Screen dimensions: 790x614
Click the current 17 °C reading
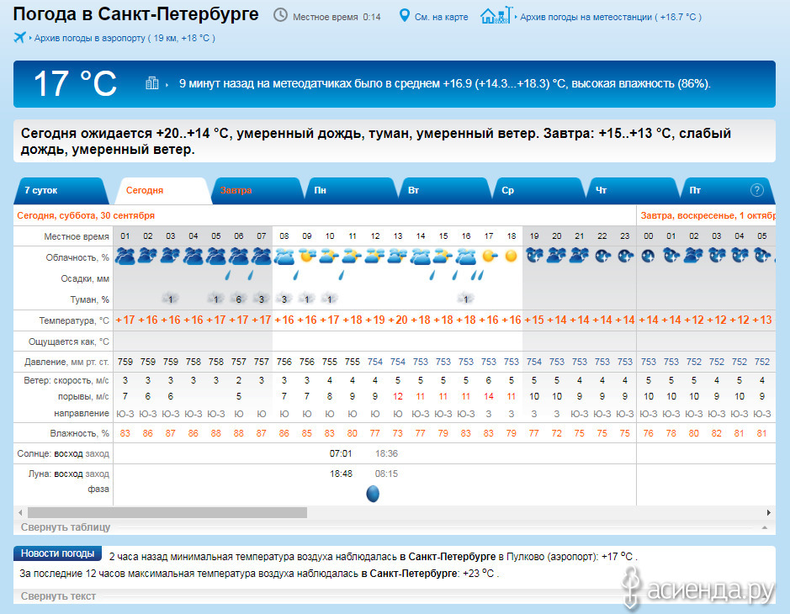point(75,83)
